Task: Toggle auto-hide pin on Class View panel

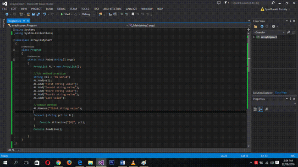Action: [290, 21]
